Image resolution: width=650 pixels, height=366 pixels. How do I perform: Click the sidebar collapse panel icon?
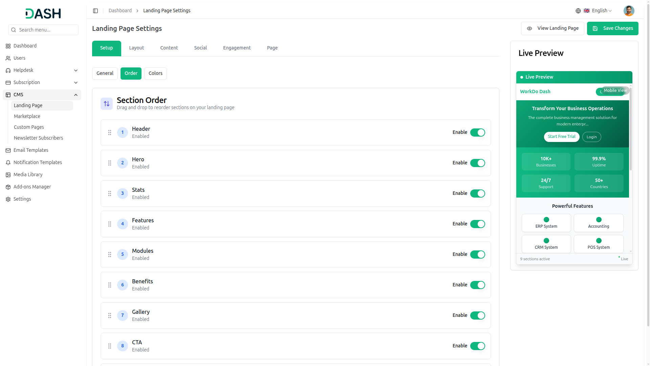95,11
